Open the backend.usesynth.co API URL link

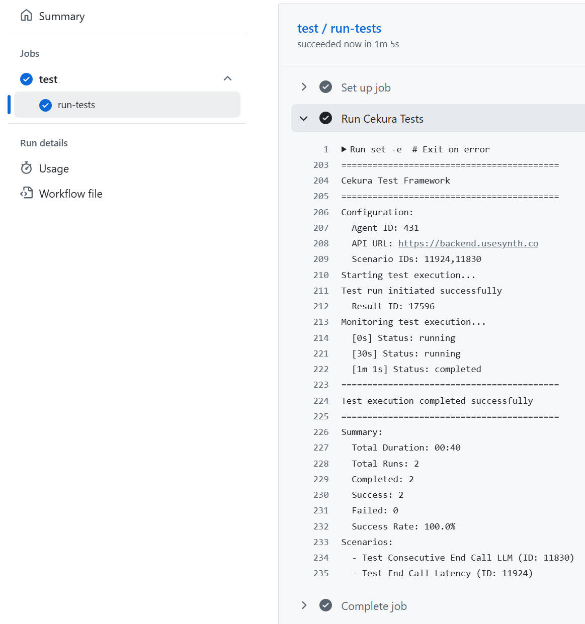pos(468,243)
